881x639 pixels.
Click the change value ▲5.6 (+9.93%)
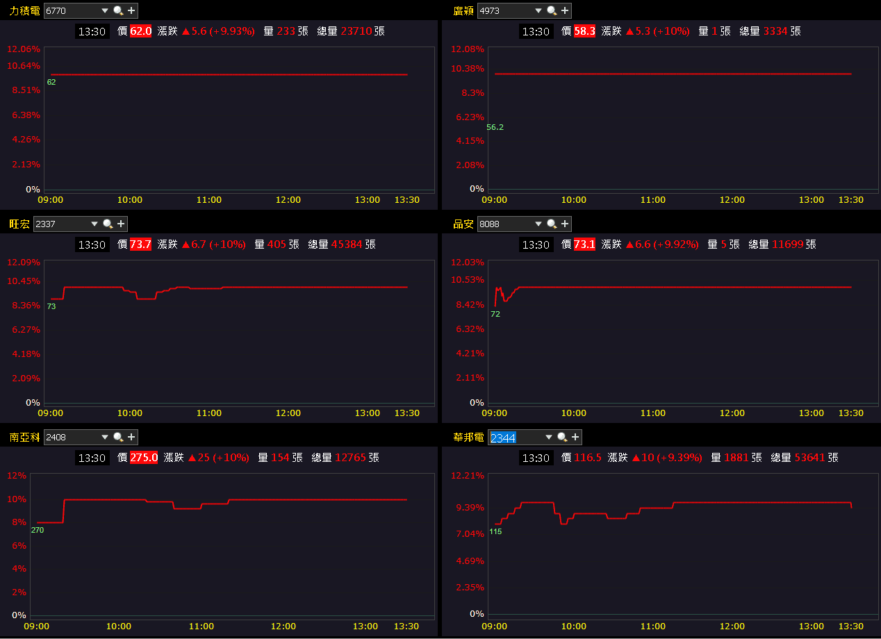[217, 31]
